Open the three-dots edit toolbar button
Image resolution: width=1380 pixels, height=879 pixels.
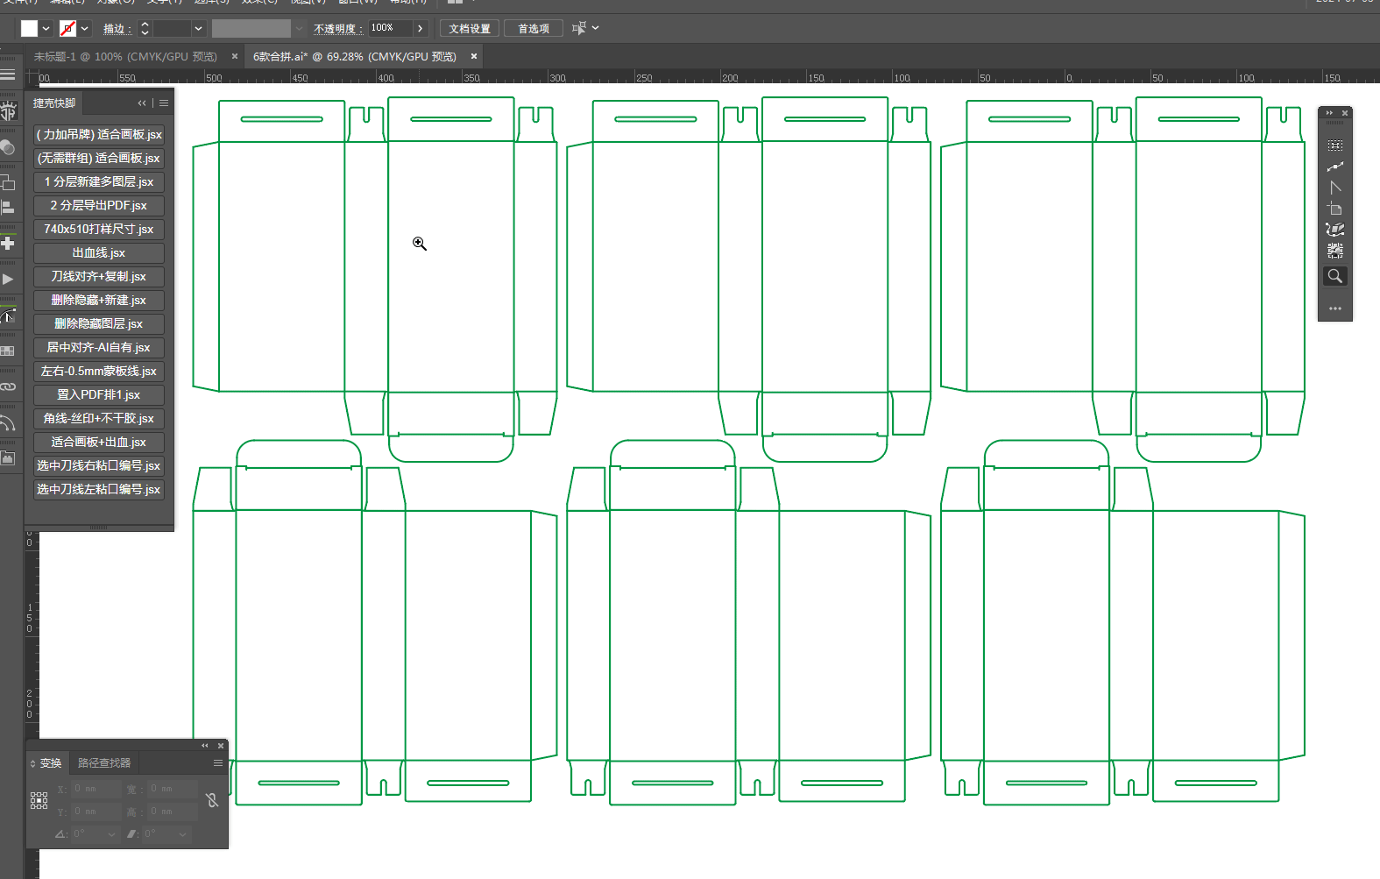point(1334,308)
